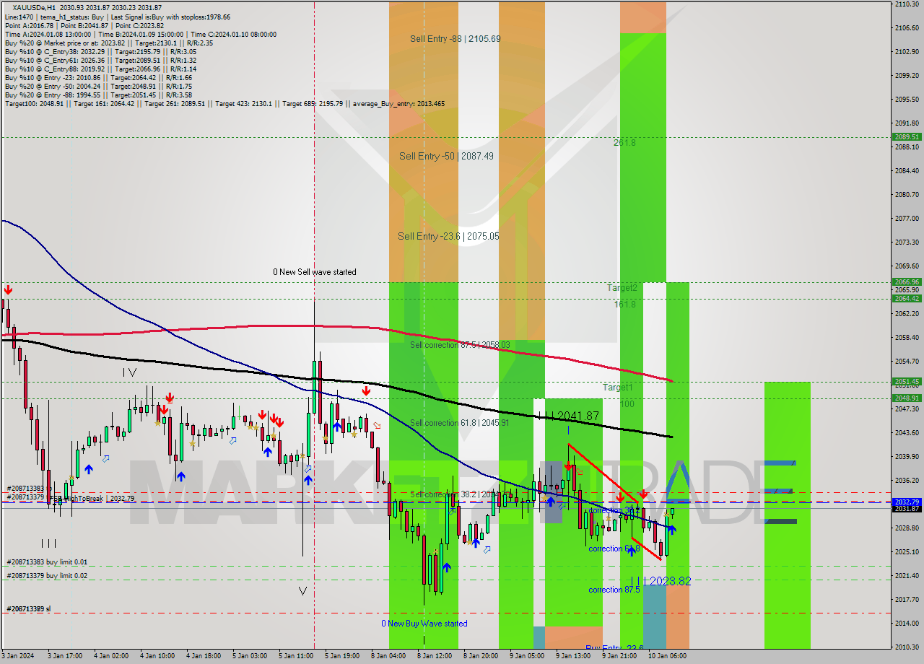Image resolution: width=924 pixels, height=664 pixels.
Task: Click the '9 Jan 05:00' time axis label
Action: click(x=527, y=656)
